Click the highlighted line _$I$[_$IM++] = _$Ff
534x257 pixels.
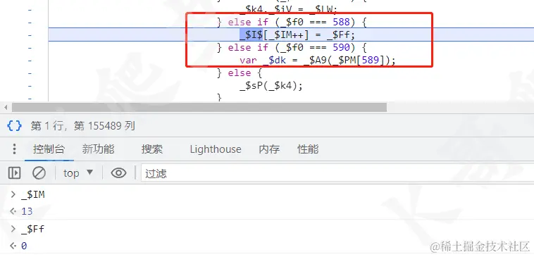point(297,35)
